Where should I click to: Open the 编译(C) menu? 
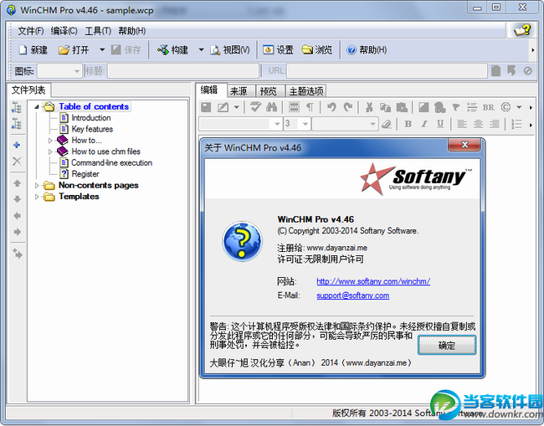pyautogui.click(x=64, y=31)
